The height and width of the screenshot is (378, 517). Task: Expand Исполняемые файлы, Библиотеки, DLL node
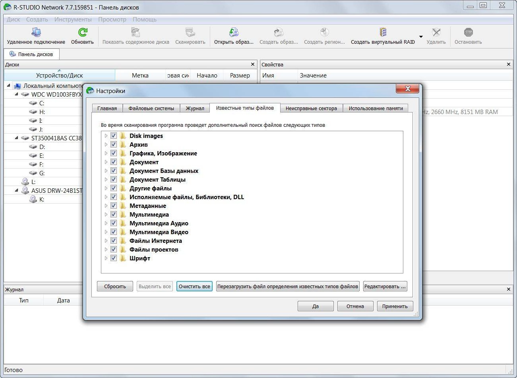pyautogui.click(x=106, y=197)
